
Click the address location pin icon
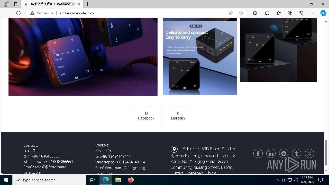[x=174, y=149]
